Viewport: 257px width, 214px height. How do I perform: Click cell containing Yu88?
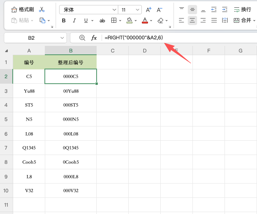[x=29, y=91]
